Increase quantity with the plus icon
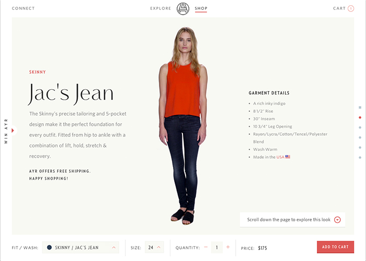The image size is (366, 261). 228,247
